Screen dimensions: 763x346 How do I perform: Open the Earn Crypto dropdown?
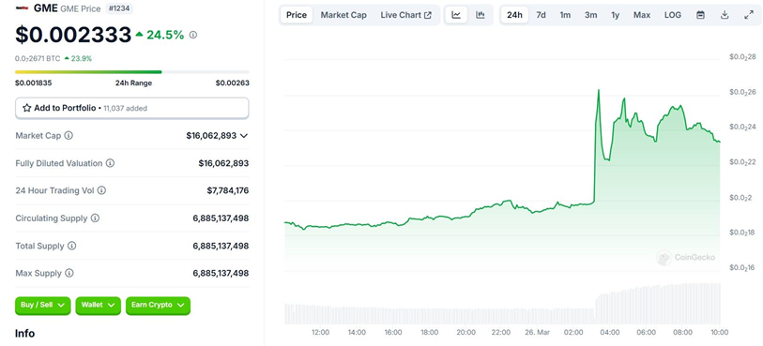click(x=158, y=305)
